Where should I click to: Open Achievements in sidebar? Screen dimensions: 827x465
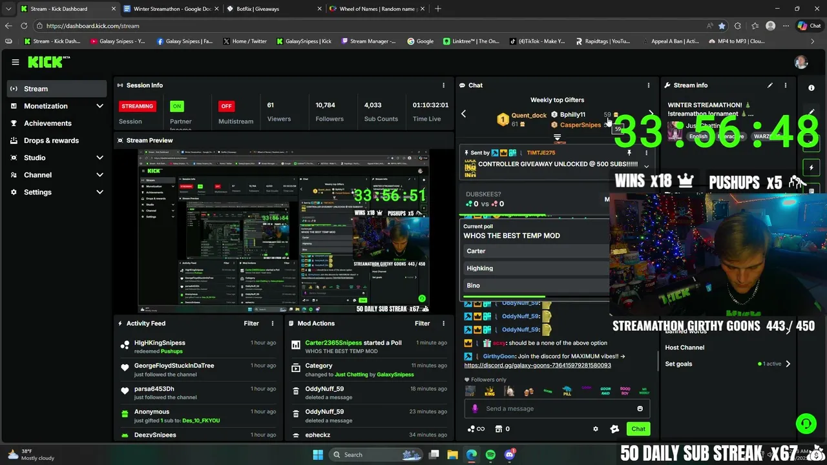(57, 123)
